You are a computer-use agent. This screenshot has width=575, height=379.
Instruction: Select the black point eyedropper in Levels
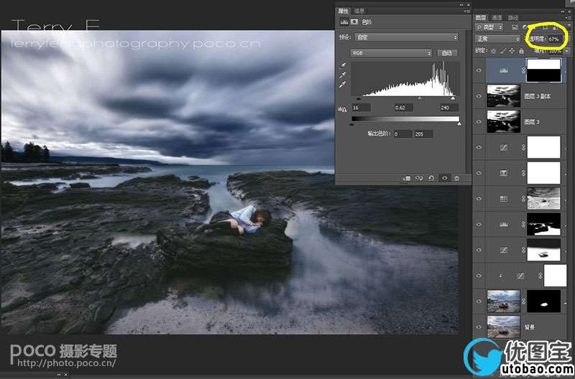tap(343, 65)
